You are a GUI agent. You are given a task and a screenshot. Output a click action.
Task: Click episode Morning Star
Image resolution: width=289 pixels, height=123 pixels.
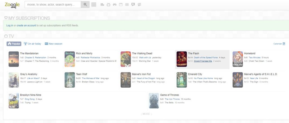point(145,61)
